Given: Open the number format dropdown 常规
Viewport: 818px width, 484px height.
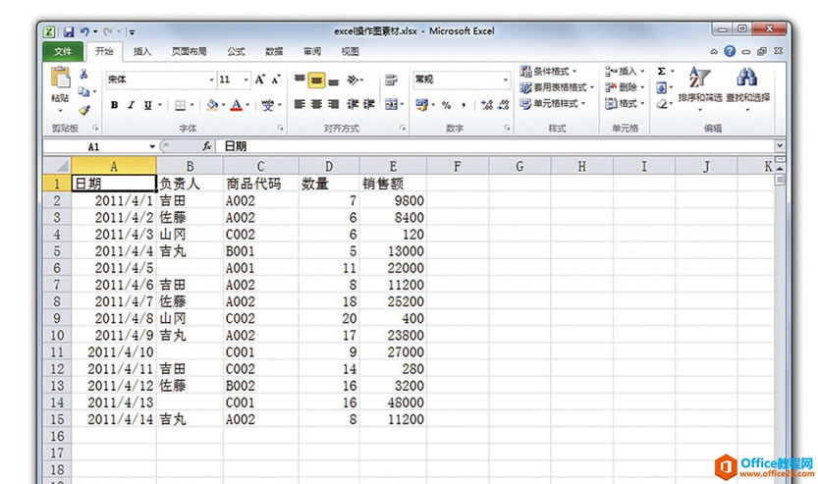Looking at the screenshot, I should coord(506,80).
